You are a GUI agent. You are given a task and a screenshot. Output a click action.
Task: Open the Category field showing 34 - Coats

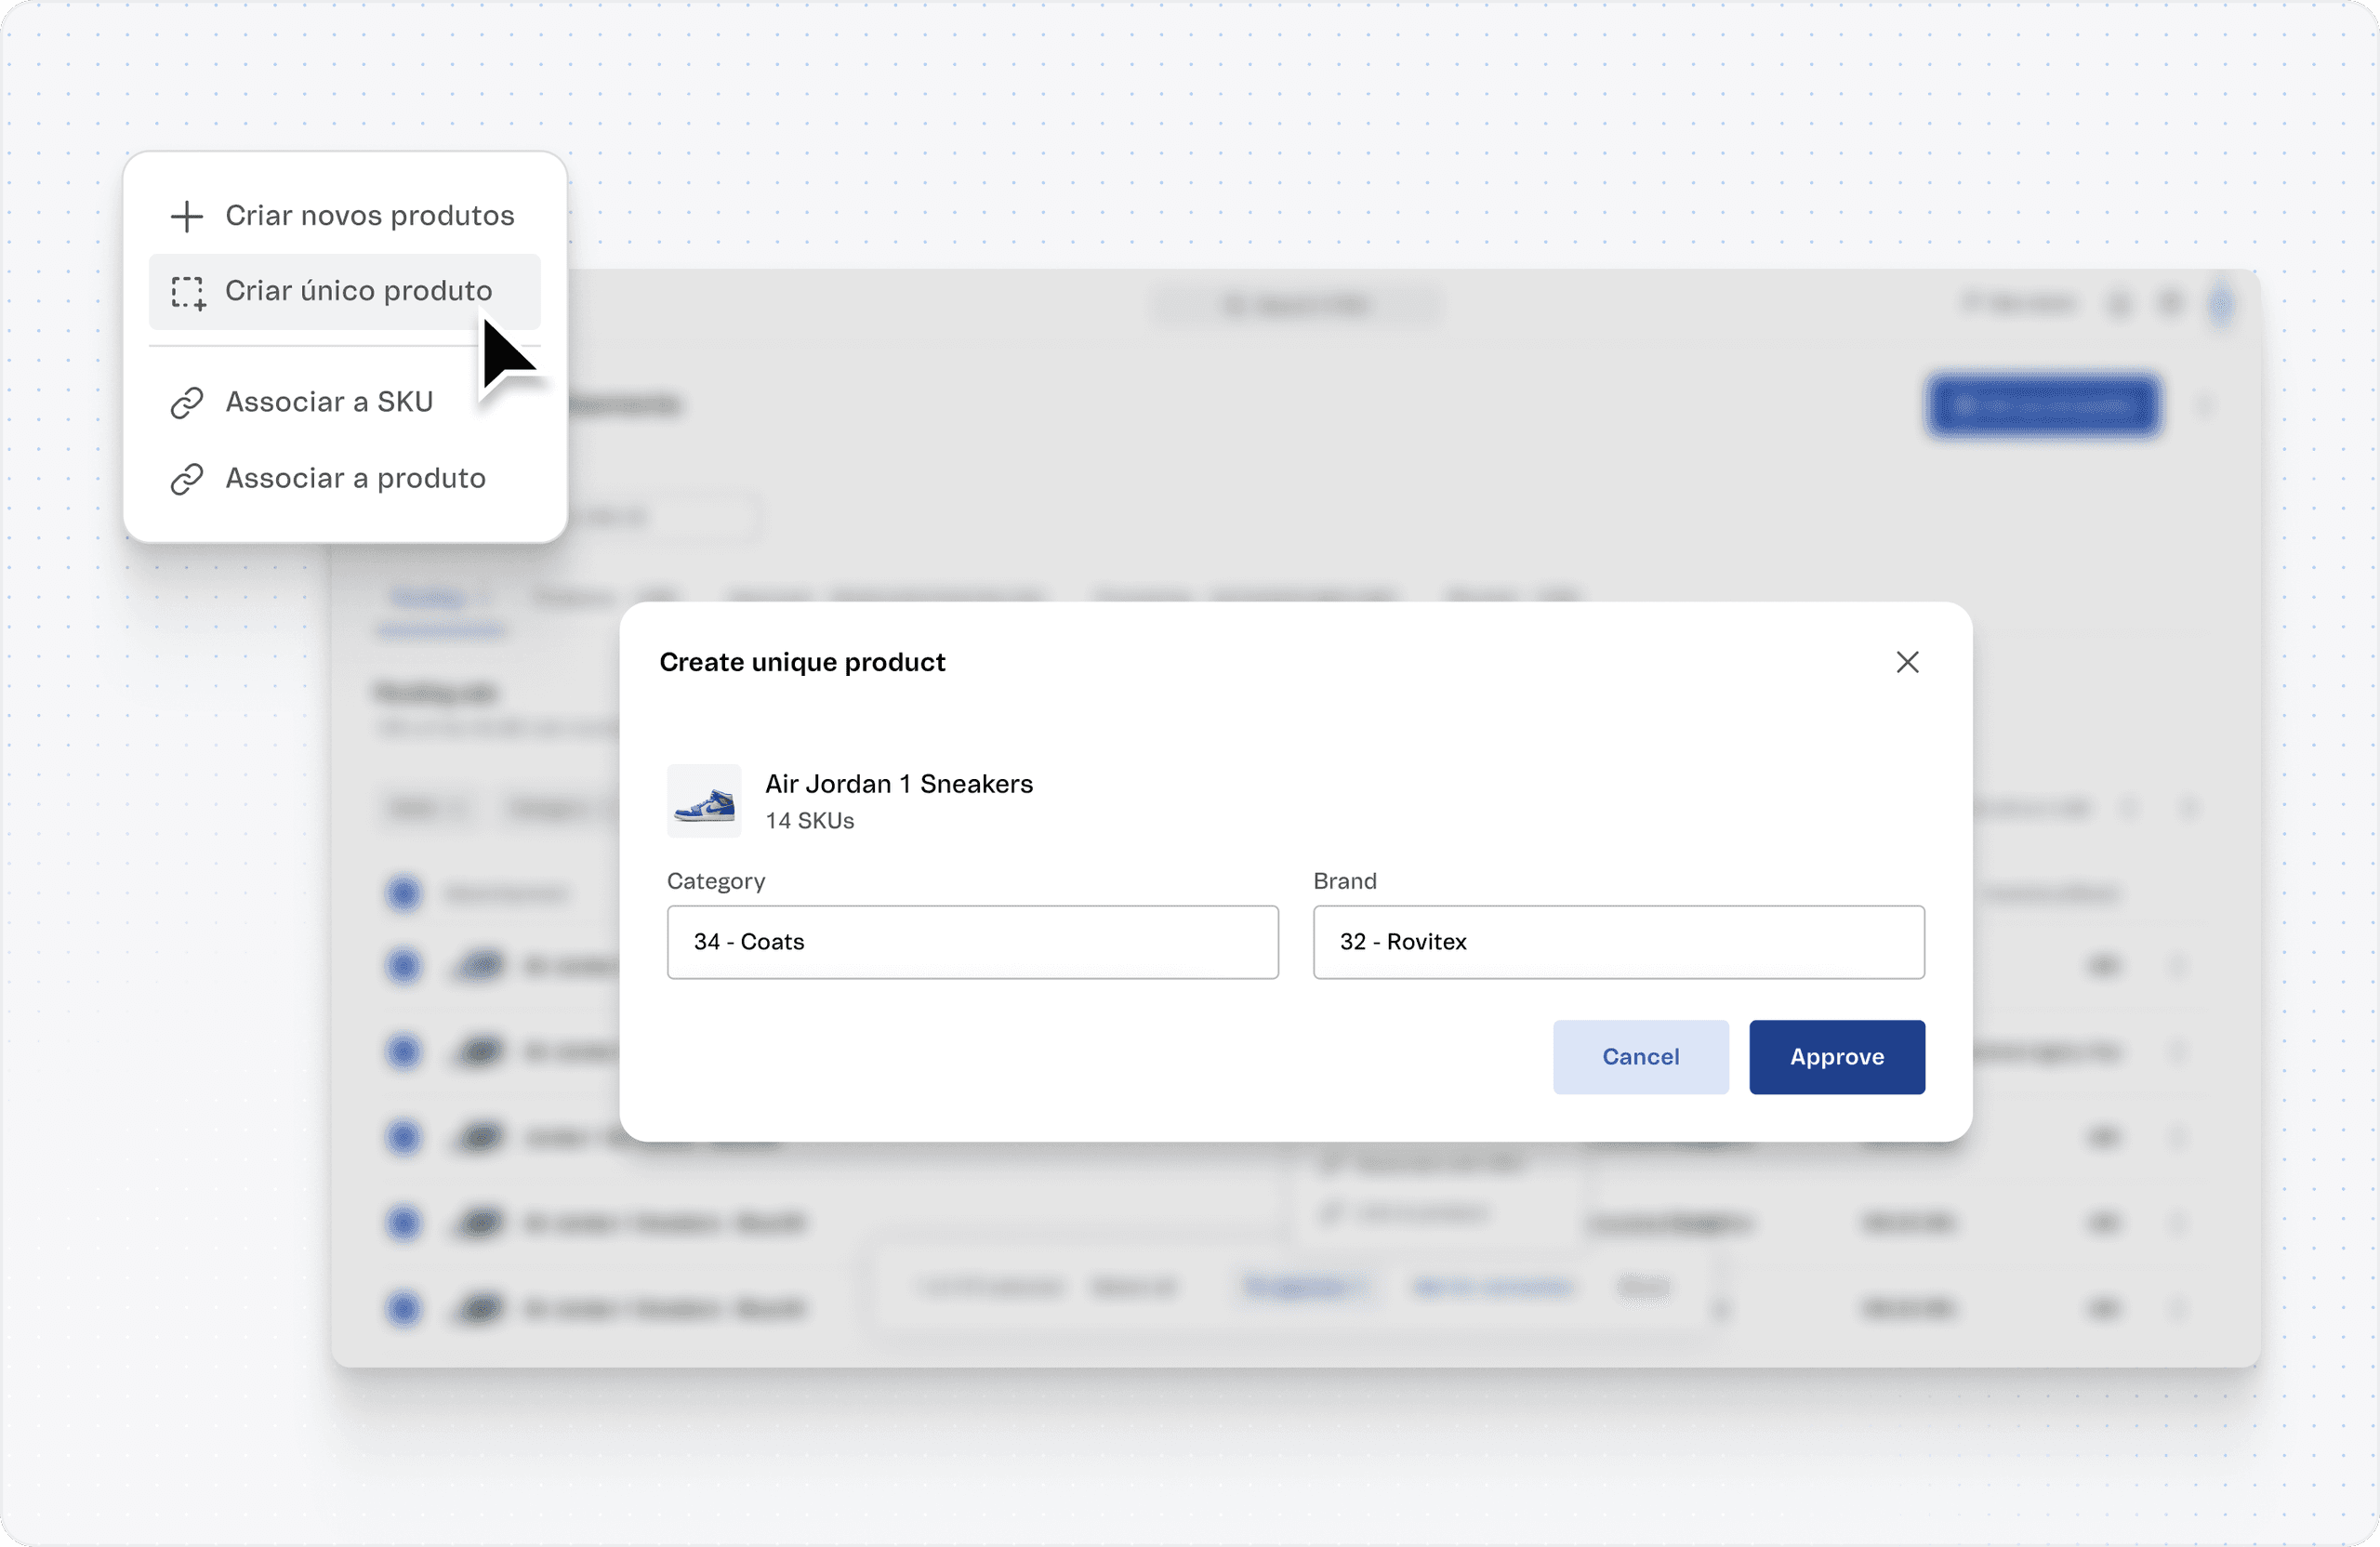(972, 942)
